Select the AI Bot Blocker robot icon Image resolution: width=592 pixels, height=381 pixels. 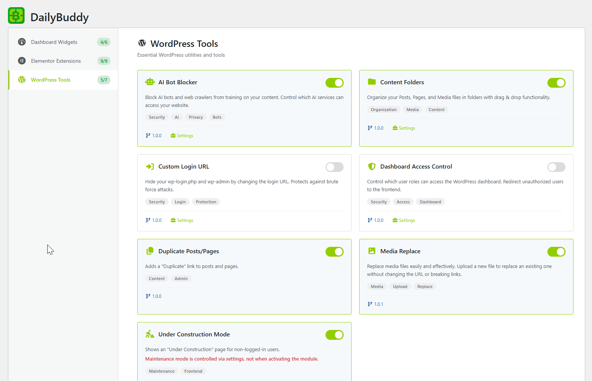(x=150, y=82)
